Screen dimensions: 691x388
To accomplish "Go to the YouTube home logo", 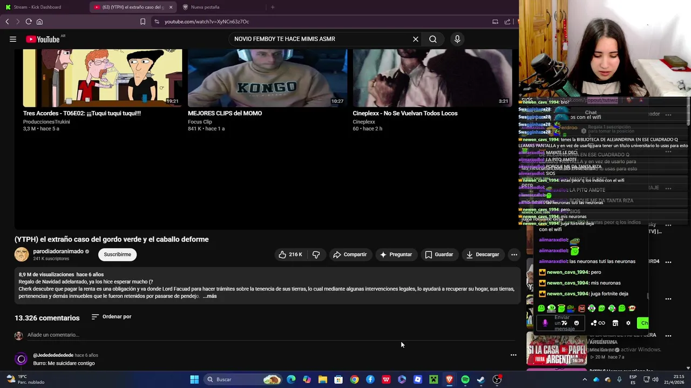I will click(x=43, y=39).
